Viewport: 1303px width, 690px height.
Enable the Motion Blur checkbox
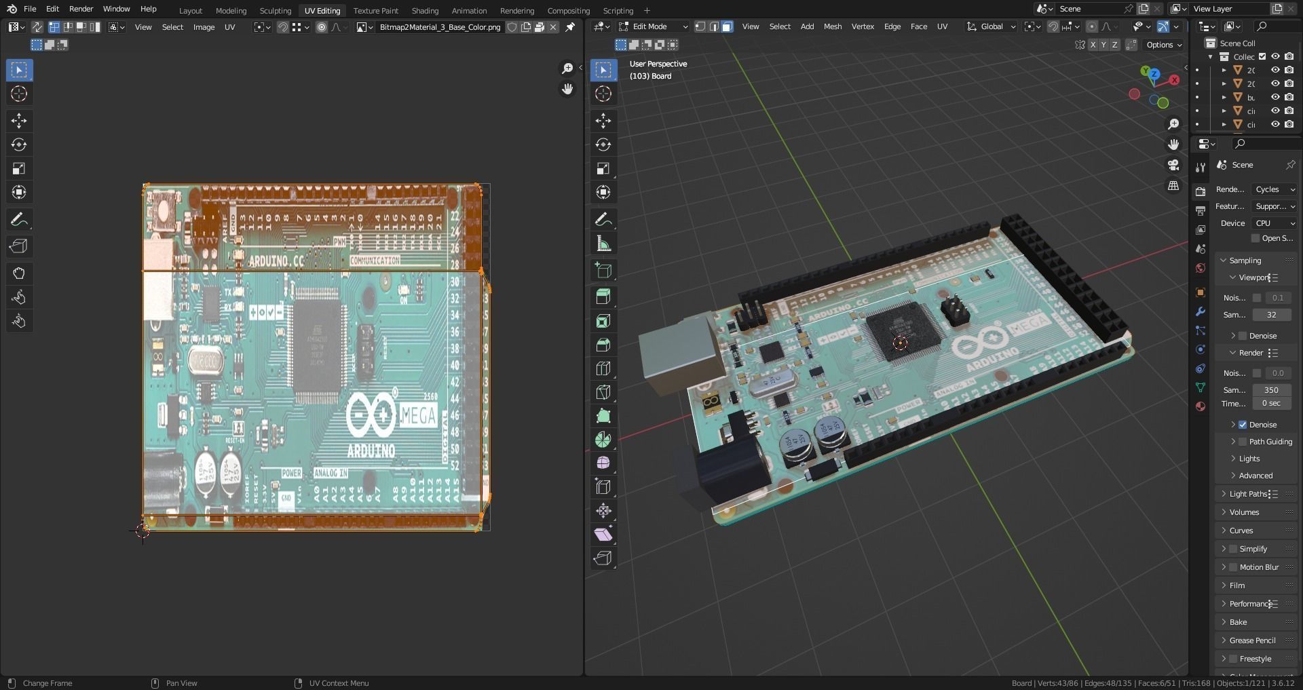(x=1233, y=567)
